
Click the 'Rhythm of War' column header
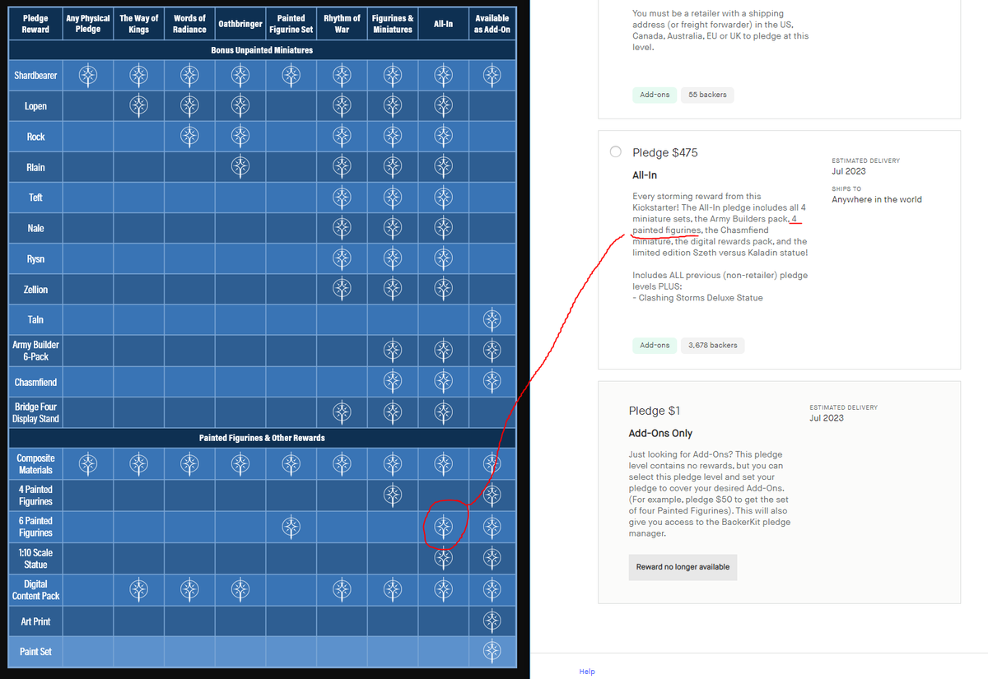coord(342,23)
